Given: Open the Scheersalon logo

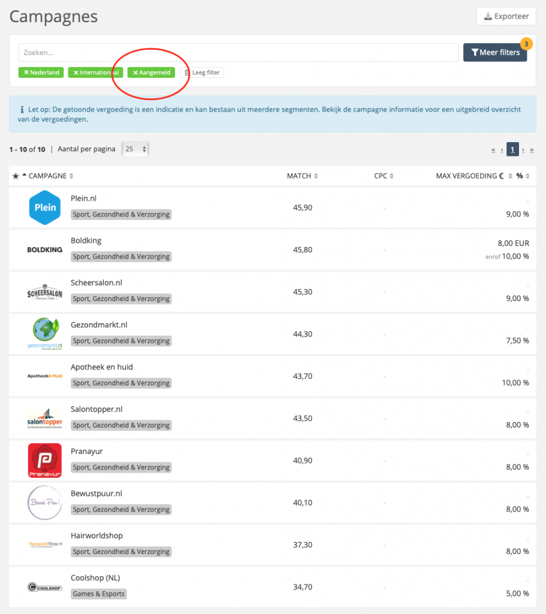Looking at the screenshot, I should 44,292.
